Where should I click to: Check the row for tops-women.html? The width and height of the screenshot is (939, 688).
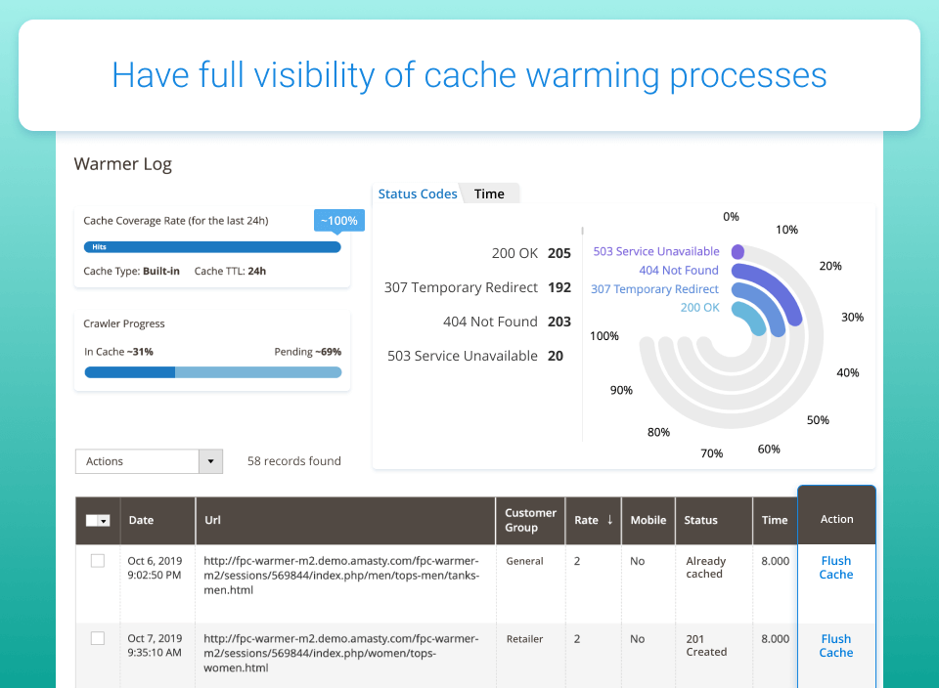tap(97, 638)
